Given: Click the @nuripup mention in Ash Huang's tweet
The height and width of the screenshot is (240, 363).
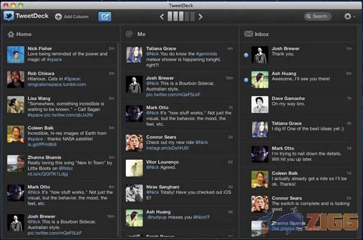Looking at the screenshot, I should (157, 217).
